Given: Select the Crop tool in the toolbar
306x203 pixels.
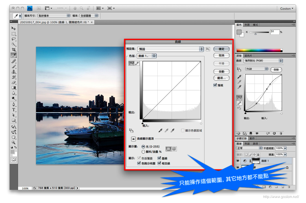Looking at the screenshot, I should [14, 49].
